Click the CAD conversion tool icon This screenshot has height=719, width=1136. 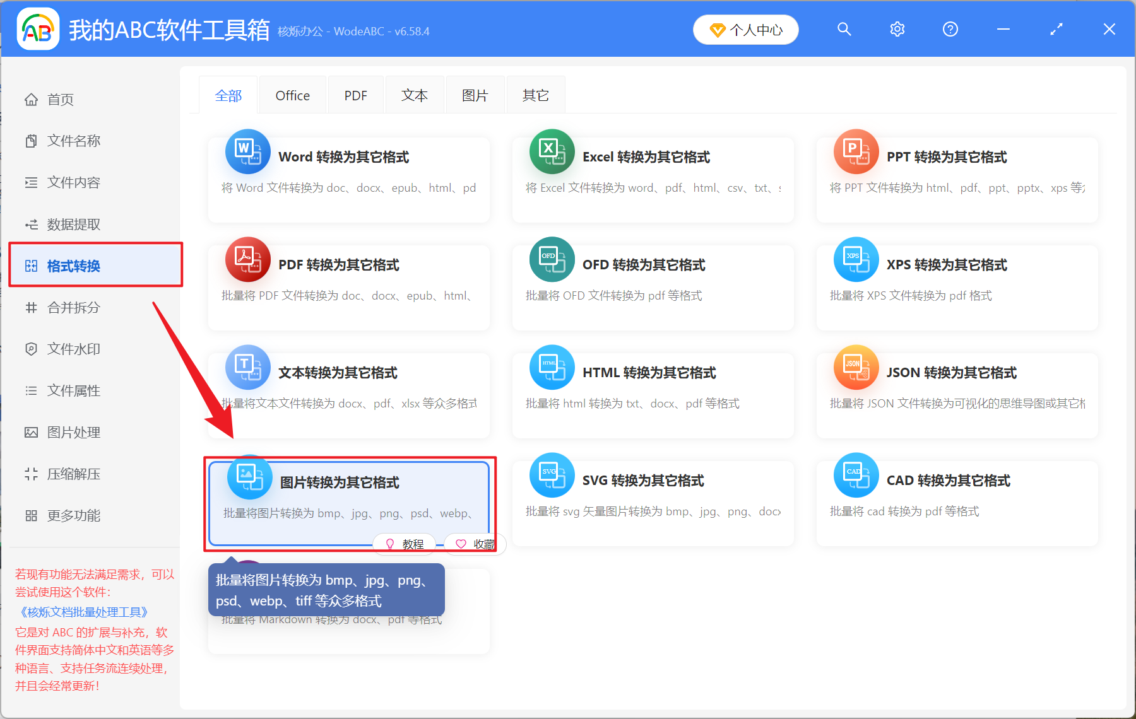click(x=856, y=475)
